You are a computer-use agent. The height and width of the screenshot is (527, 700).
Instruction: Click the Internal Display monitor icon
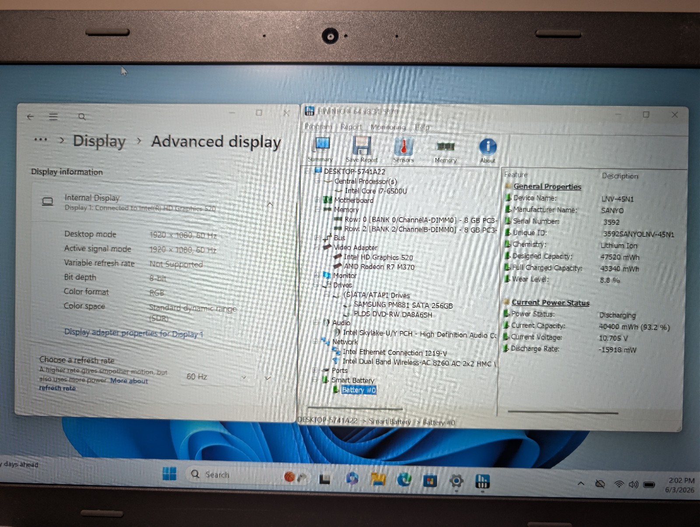pyautogui.click(x=47, y=201)
